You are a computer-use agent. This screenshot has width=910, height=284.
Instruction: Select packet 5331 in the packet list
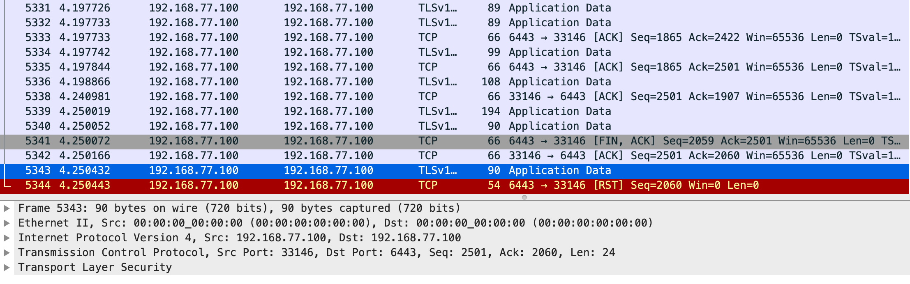pyautogui.click(x=455, y=8)
